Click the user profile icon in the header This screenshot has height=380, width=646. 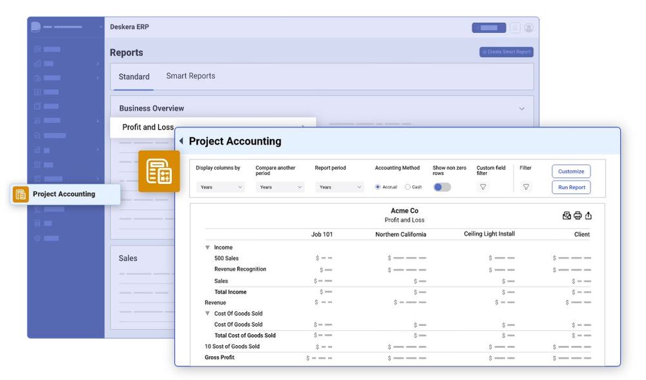tap(528, 27)
